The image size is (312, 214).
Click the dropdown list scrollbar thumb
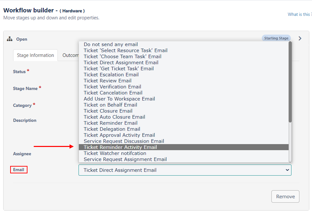coord(290,82)
